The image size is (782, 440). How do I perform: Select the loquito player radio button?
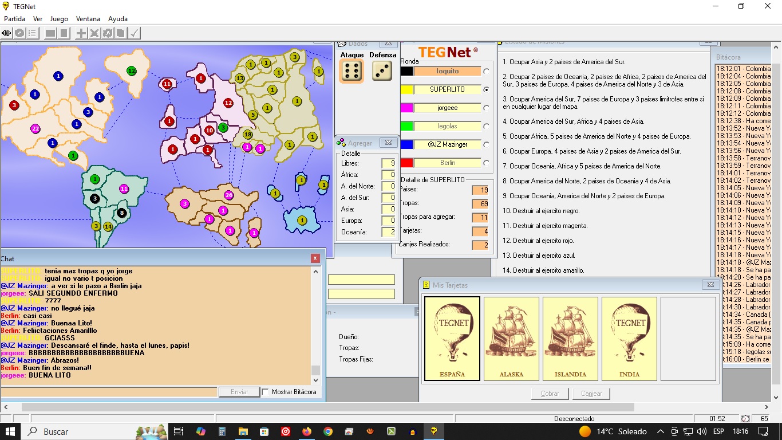click(487, 71)
